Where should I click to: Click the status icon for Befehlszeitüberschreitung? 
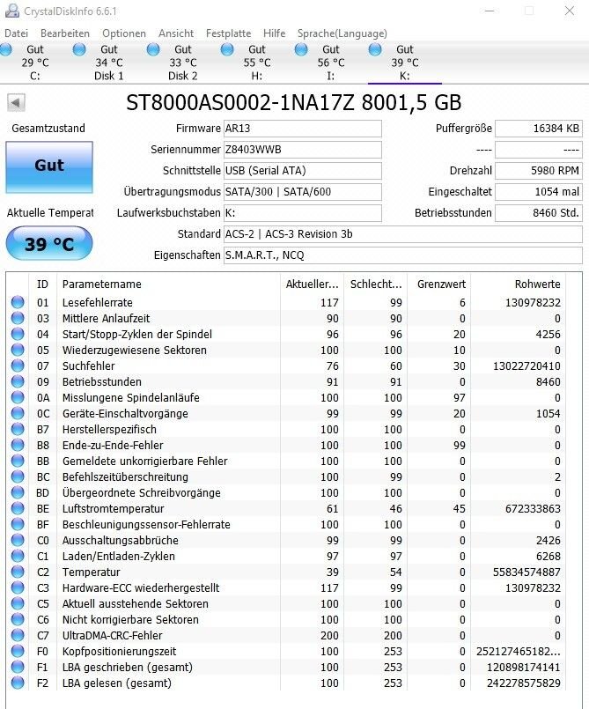[x=18, y=476]
